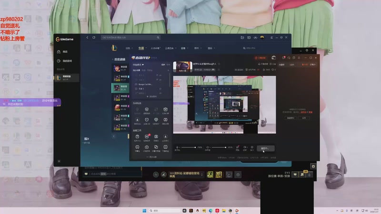
Task: Add a new scene with the plus icon
Action: (168, 70)
